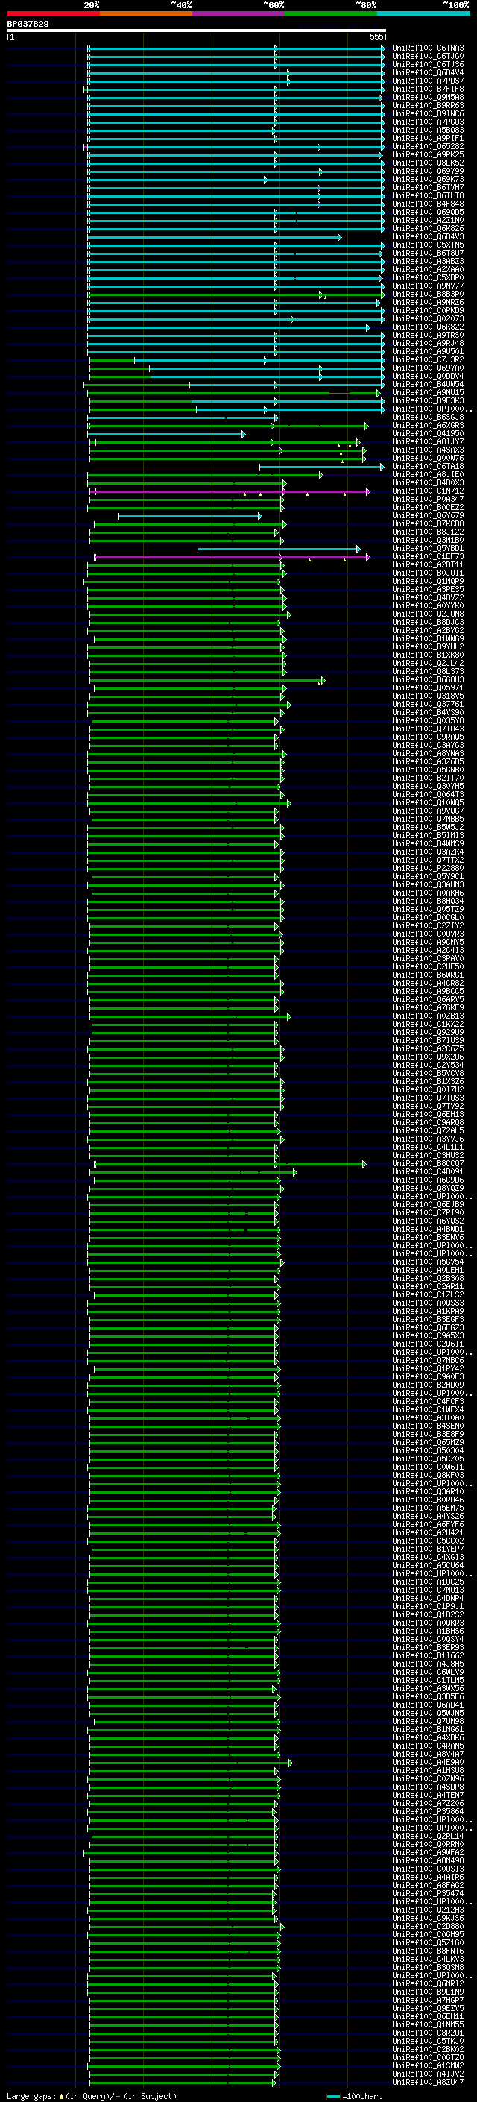Select label UniRef100_A8IJY7

[428, 442]
